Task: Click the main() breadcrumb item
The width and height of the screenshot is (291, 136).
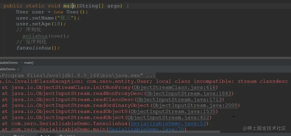Action: pos(29,63)
